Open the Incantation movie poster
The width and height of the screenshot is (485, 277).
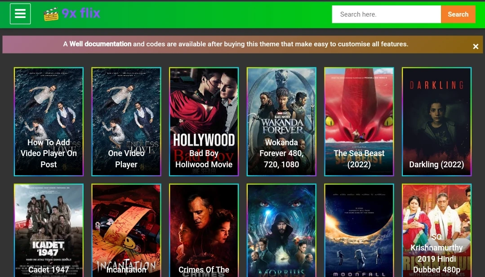(126, 230)
